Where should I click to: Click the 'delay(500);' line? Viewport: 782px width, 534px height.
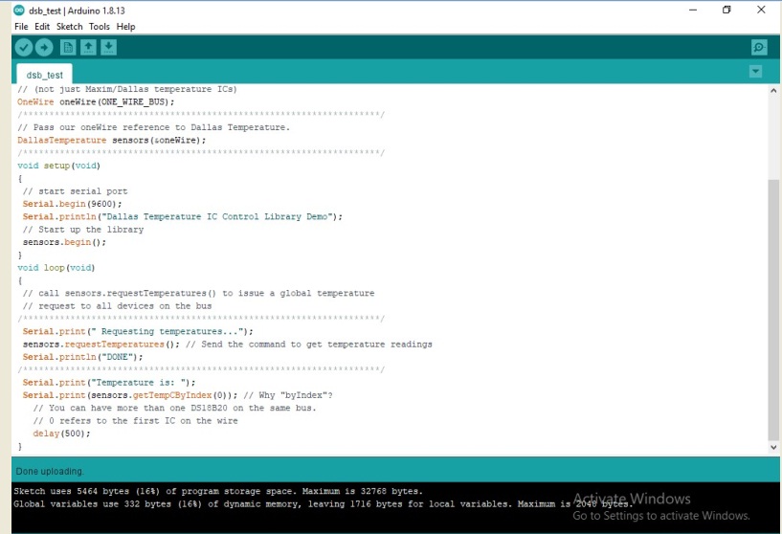(x=61, y=434)
